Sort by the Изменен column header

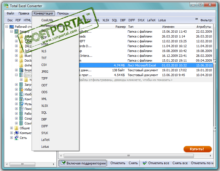[178, 27]
